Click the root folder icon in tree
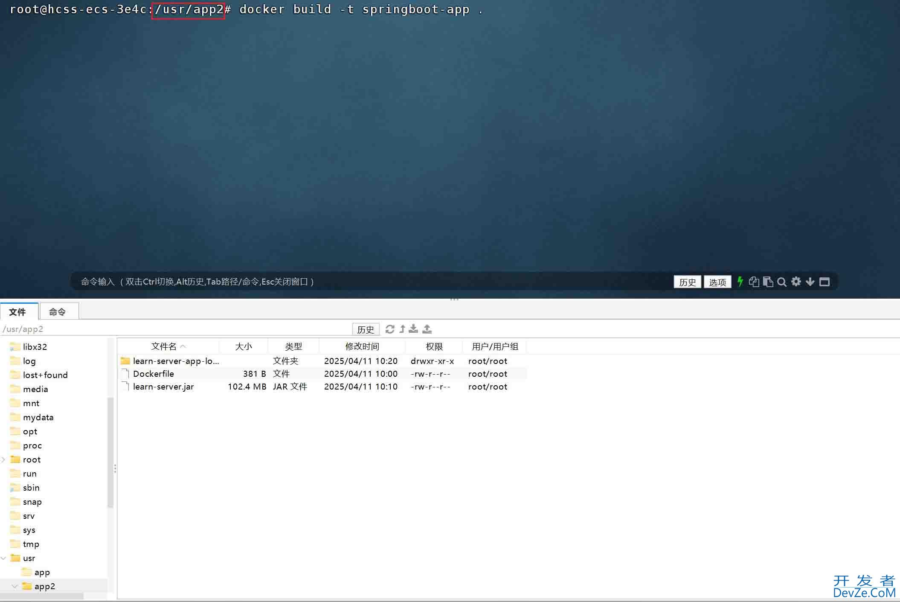 click(x=15, y=459)
